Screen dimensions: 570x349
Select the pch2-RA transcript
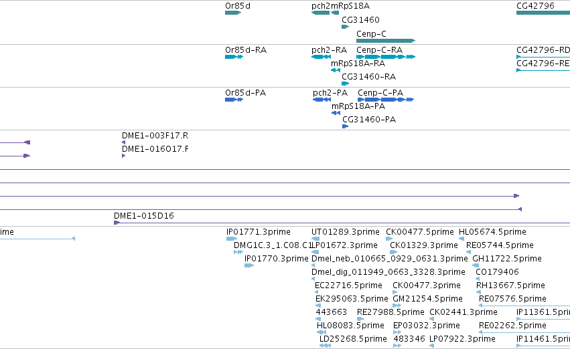322,57
